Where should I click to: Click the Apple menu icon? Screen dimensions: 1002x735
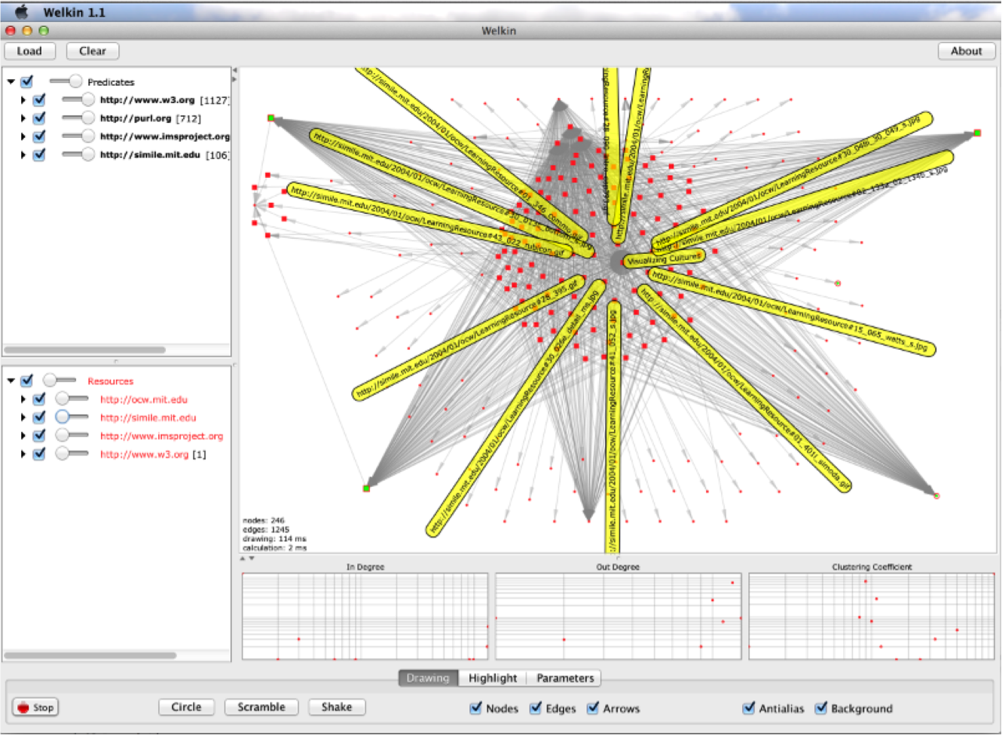(23, 12)
